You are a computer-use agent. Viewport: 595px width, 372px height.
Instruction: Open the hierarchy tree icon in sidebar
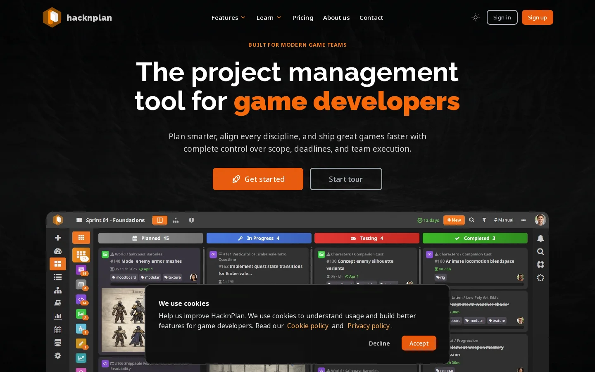tap(58, 290)
